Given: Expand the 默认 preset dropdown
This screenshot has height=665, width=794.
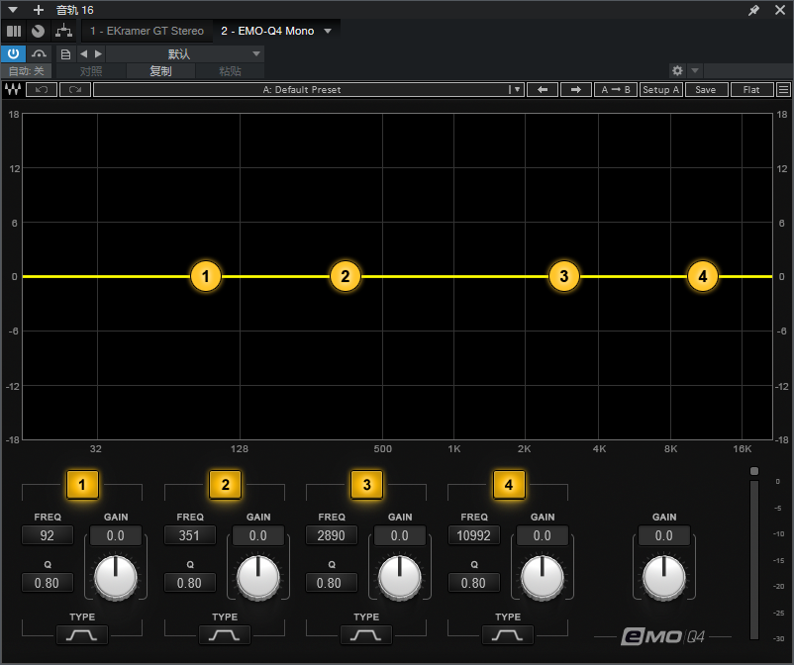Looking at the screenshot, I should pyautogui.click(x=256, y=53).
